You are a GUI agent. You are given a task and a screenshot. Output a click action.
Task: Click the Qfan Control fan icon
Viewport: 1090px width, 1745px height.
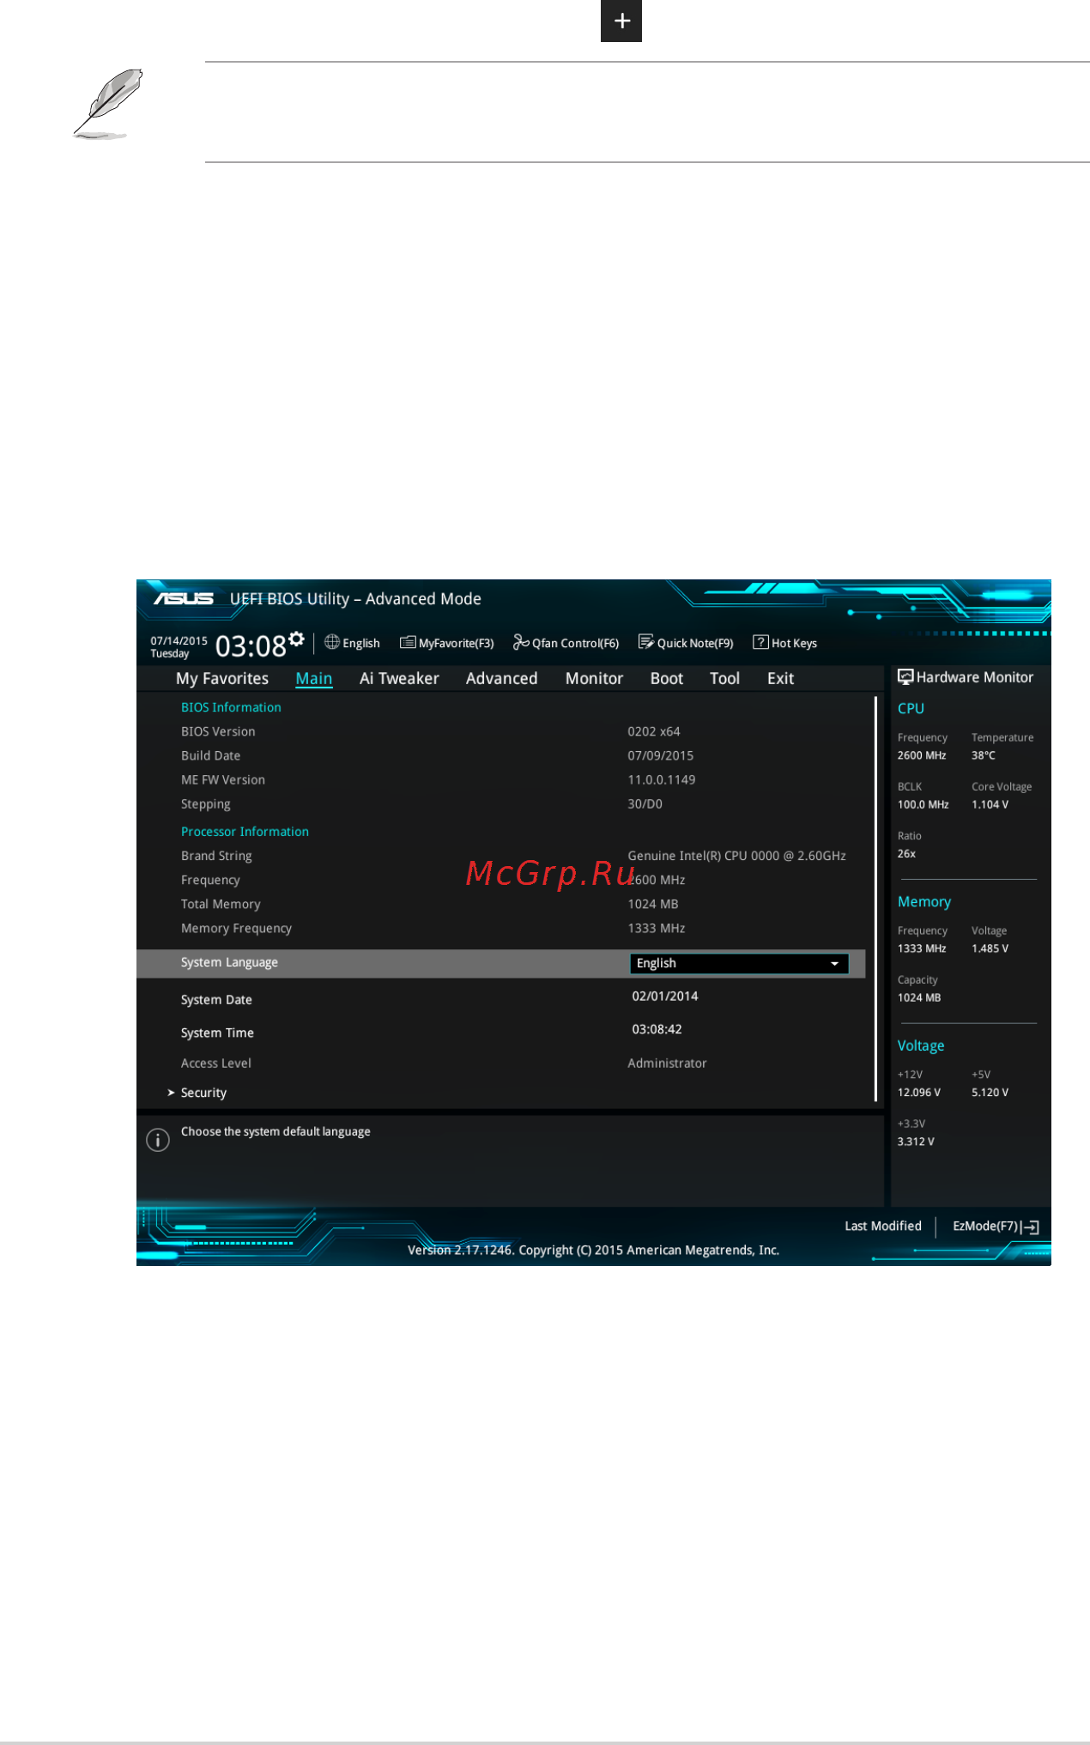[x=521, y=642]
